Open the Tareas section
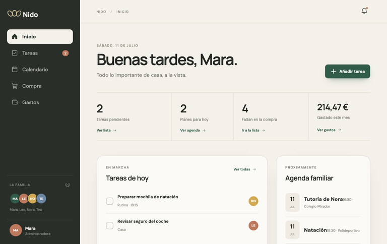 point(40,53)
